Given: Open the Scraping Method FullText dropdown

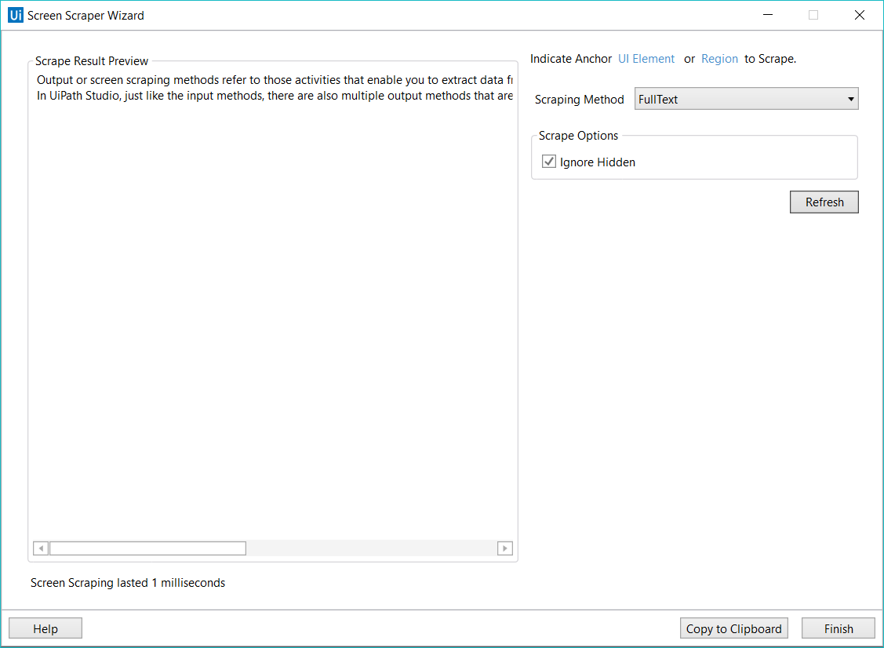Looking at the screenshot, I should click(747, 99).
